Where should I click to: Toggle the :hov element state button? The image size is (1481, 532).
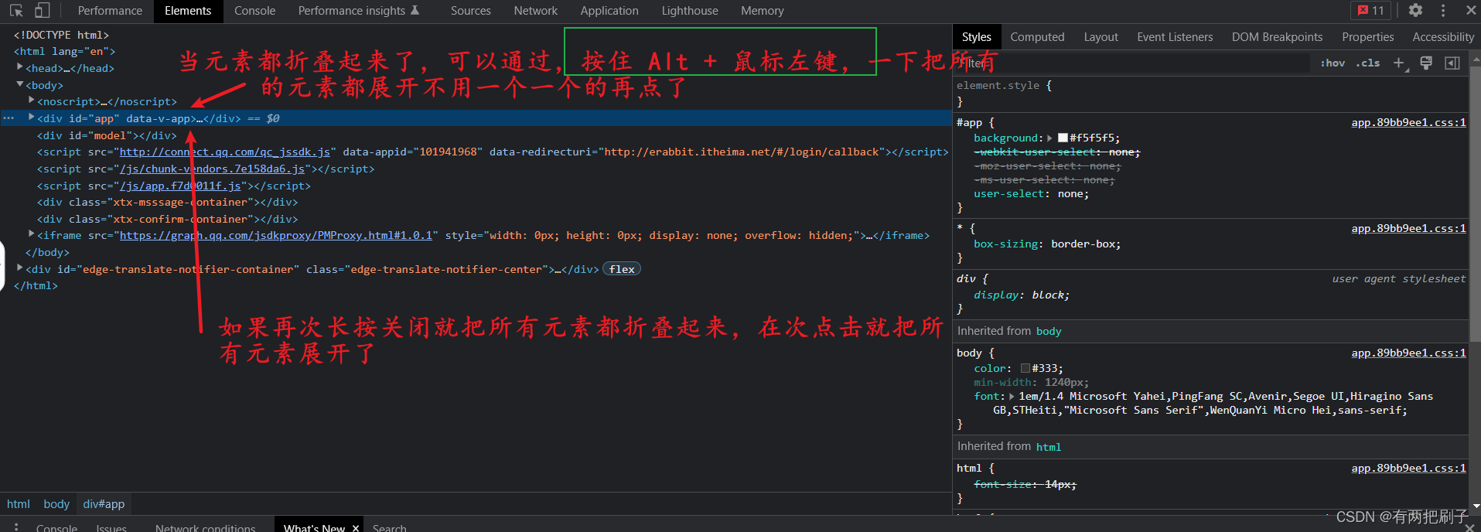(1333, 63)
